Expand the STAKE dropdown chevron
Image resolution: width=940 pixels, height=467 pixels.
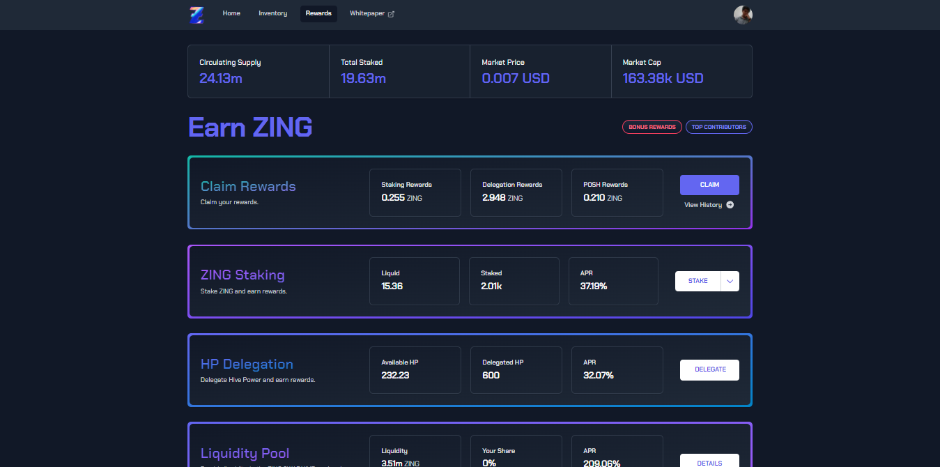(730, 281)
